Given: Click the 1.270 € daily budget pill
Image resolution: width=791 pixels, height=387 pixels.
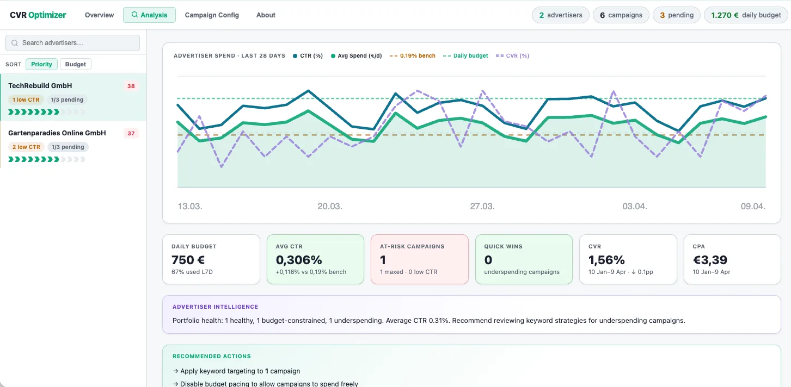Looking at the screenshot, I should tap(746, 15).
